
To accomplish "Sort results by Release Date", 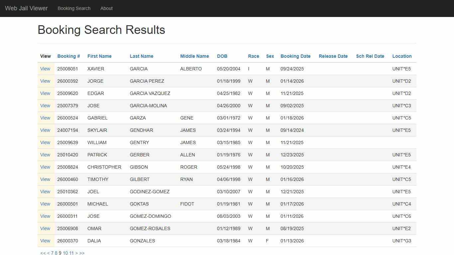I will [x=333, y=56].
